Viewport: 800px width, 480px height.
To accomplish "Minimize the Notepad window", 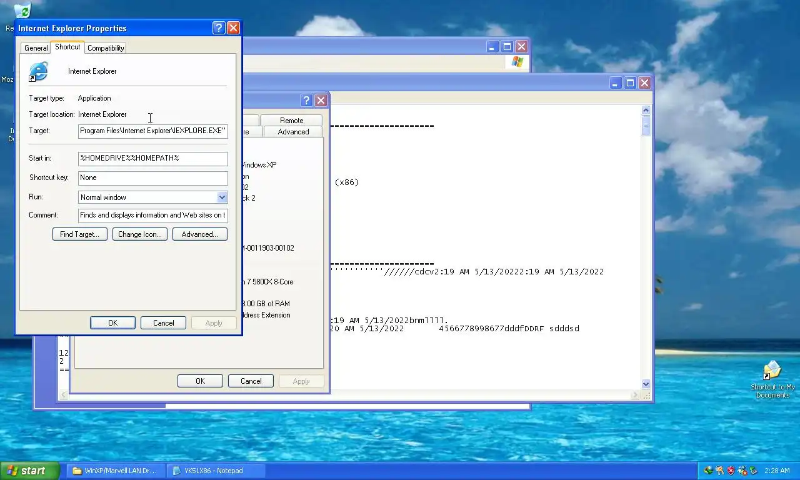I will click(x=616, y=82).
